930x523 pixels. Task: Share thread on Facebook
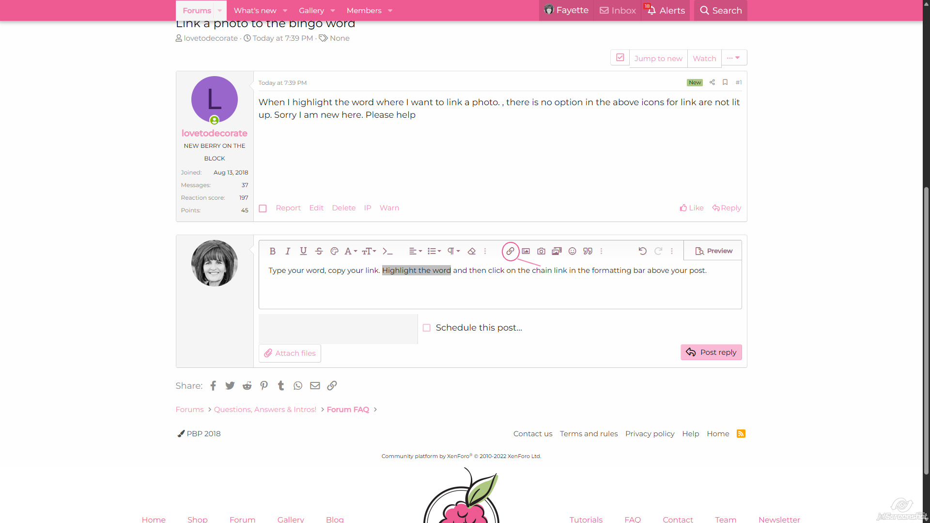[x=213, y=386]
